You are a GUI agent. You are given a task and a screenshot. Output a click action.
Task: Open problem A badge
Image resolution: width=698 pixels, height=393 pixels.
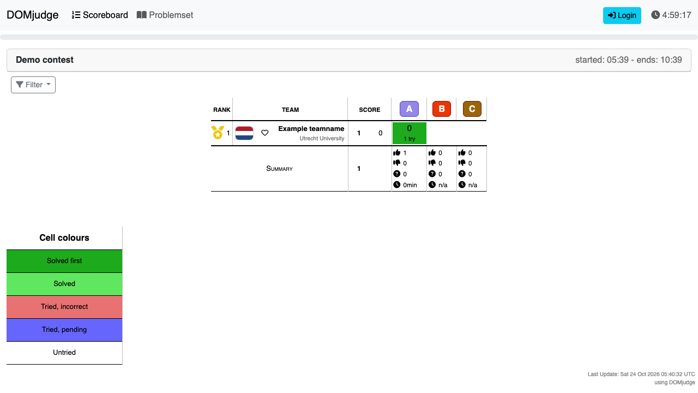pyautogui.click(x=409, y=109)
